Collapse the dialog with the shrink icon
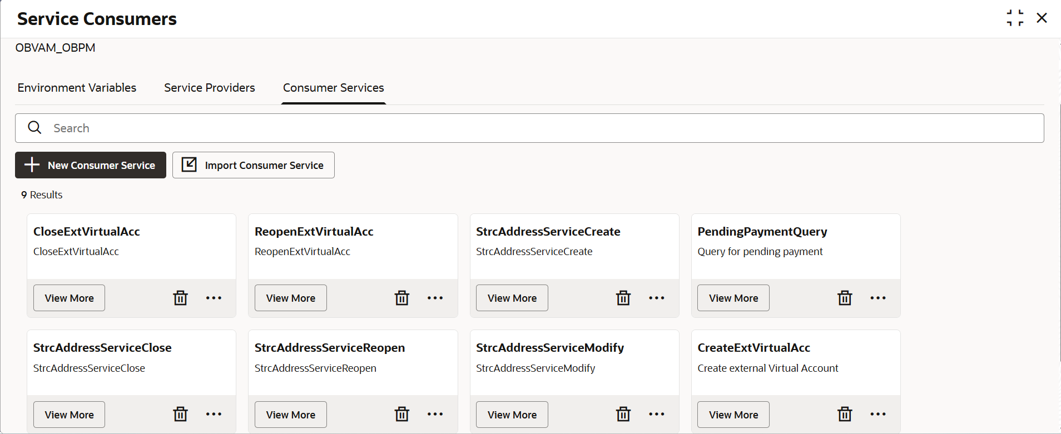Viewport: 1061px width, 434px height. (1015, 18)
